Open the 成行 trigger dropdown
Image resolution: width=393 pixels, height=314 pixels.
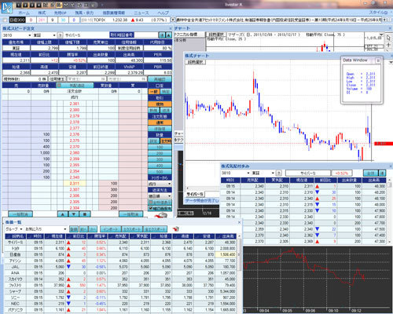click(x=160, y=184)
